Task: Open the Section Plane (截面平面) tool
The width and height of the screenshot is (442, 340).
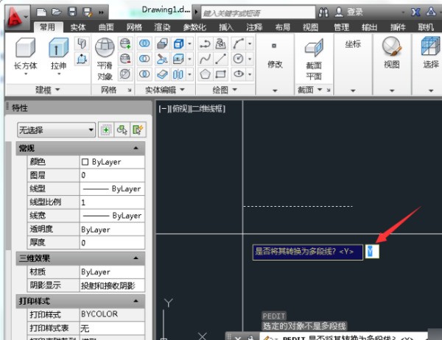Action: [x=315, y=57]
